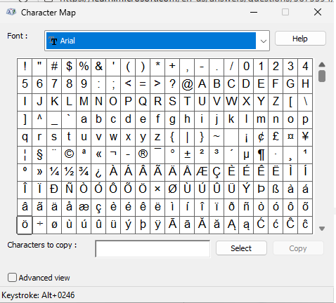This screenshot has height=303, width=336.
Task: Select the registered trademark ® character
Action: (143, 154)
